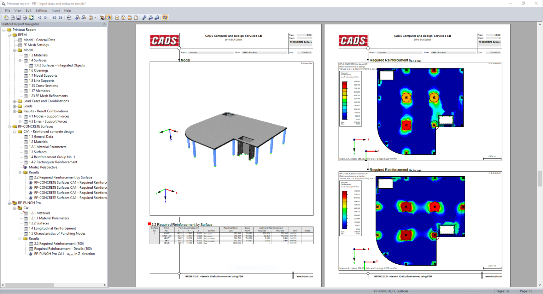Image resolution: width=543 pixels, height=294 pixels.
Task: Expand 4.1 Nodes - Support Forces
Action: (x=19, y=116)
